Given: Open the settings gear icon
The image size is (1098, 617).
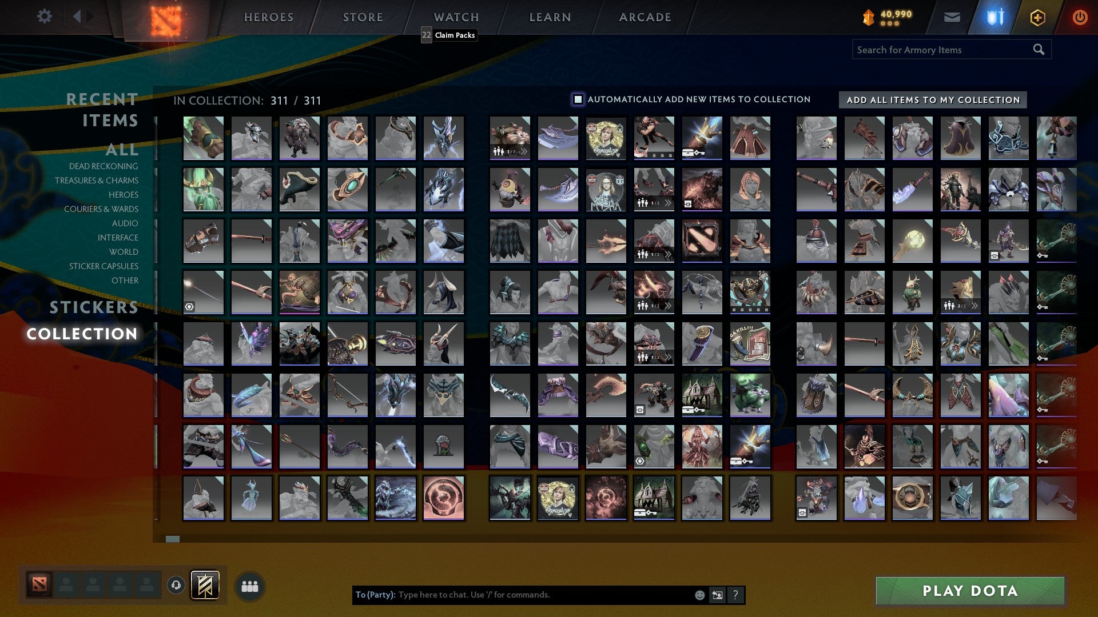Looking at the screenshot, I should coord(44,17).
